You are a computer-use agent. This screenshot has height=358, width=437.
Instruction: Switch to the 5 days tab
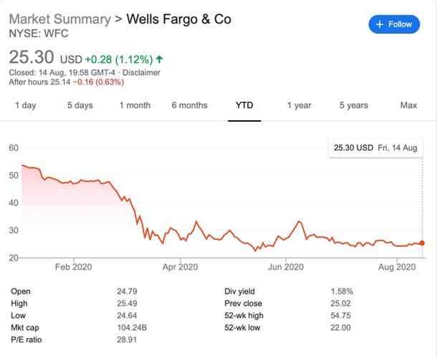point(80,105)
